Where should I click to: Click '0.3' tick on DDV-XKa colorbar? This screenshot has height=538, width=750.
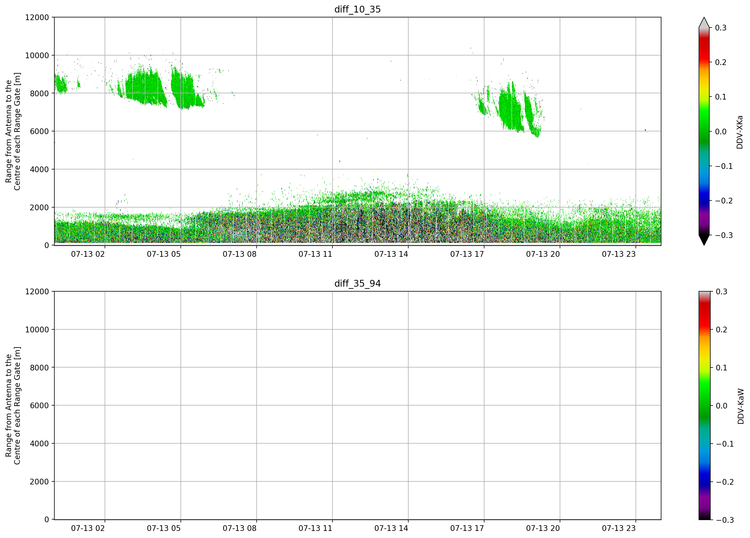coord(721,28)
